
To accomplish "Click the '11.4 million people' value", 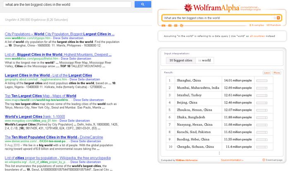I will [239, 147].
